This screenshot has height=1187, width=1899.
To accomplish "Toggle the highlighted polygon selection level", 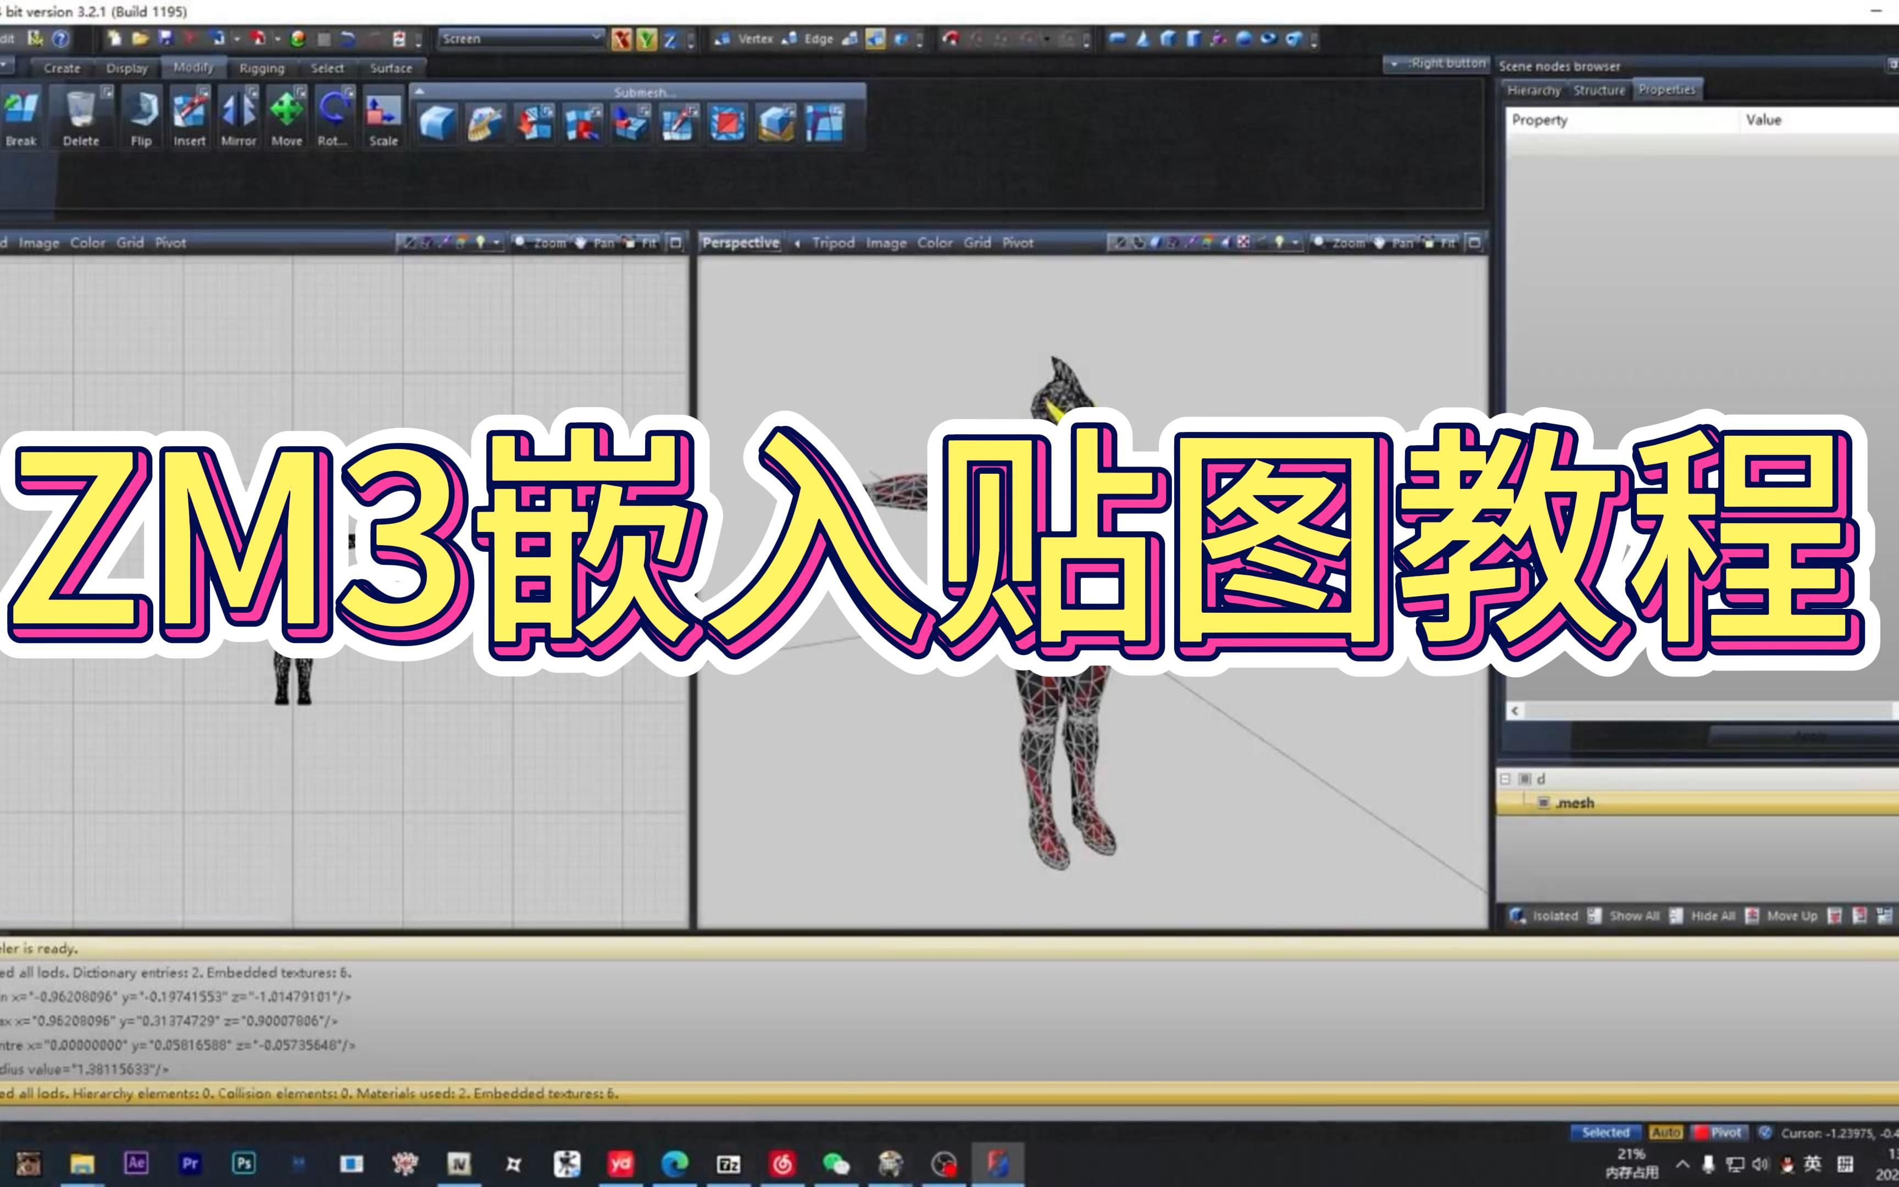I will (x=876, y=38).
